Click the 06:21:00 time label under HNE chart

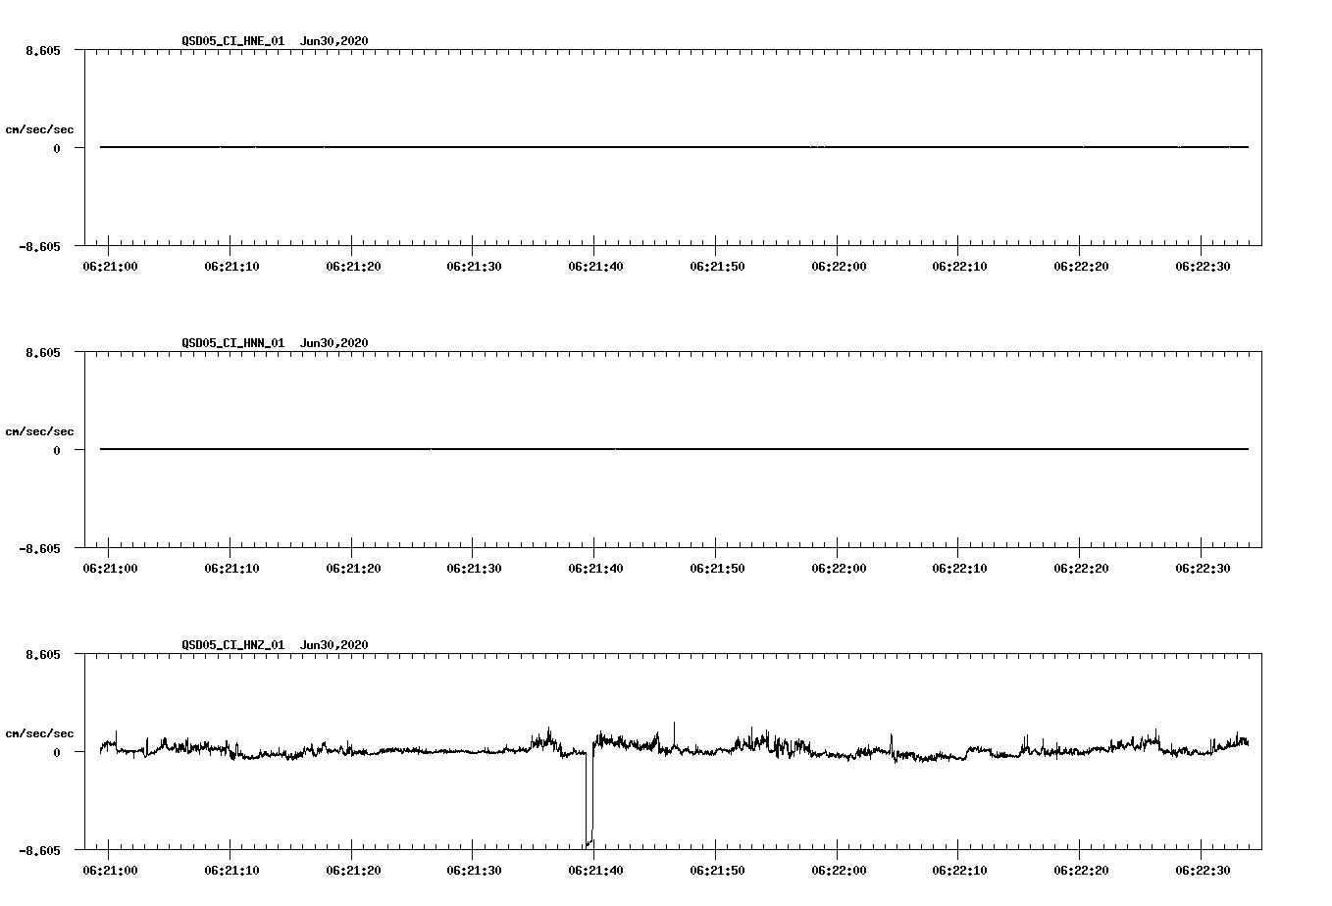tap(110, 267)
